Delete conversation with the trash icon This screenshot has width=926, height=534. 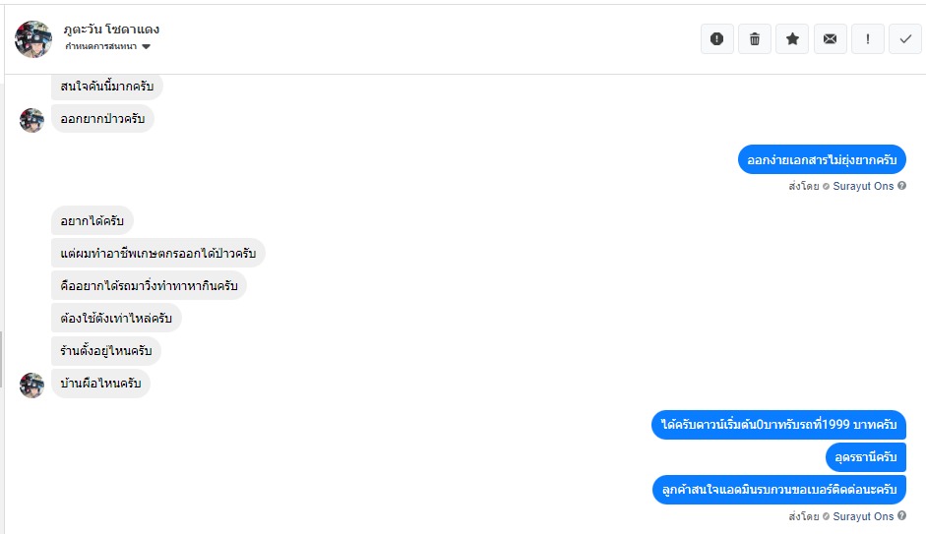(755, 38)
